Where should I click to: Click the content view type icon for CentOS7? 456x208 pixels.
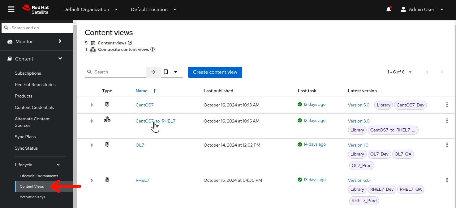(x=107, y=105)
